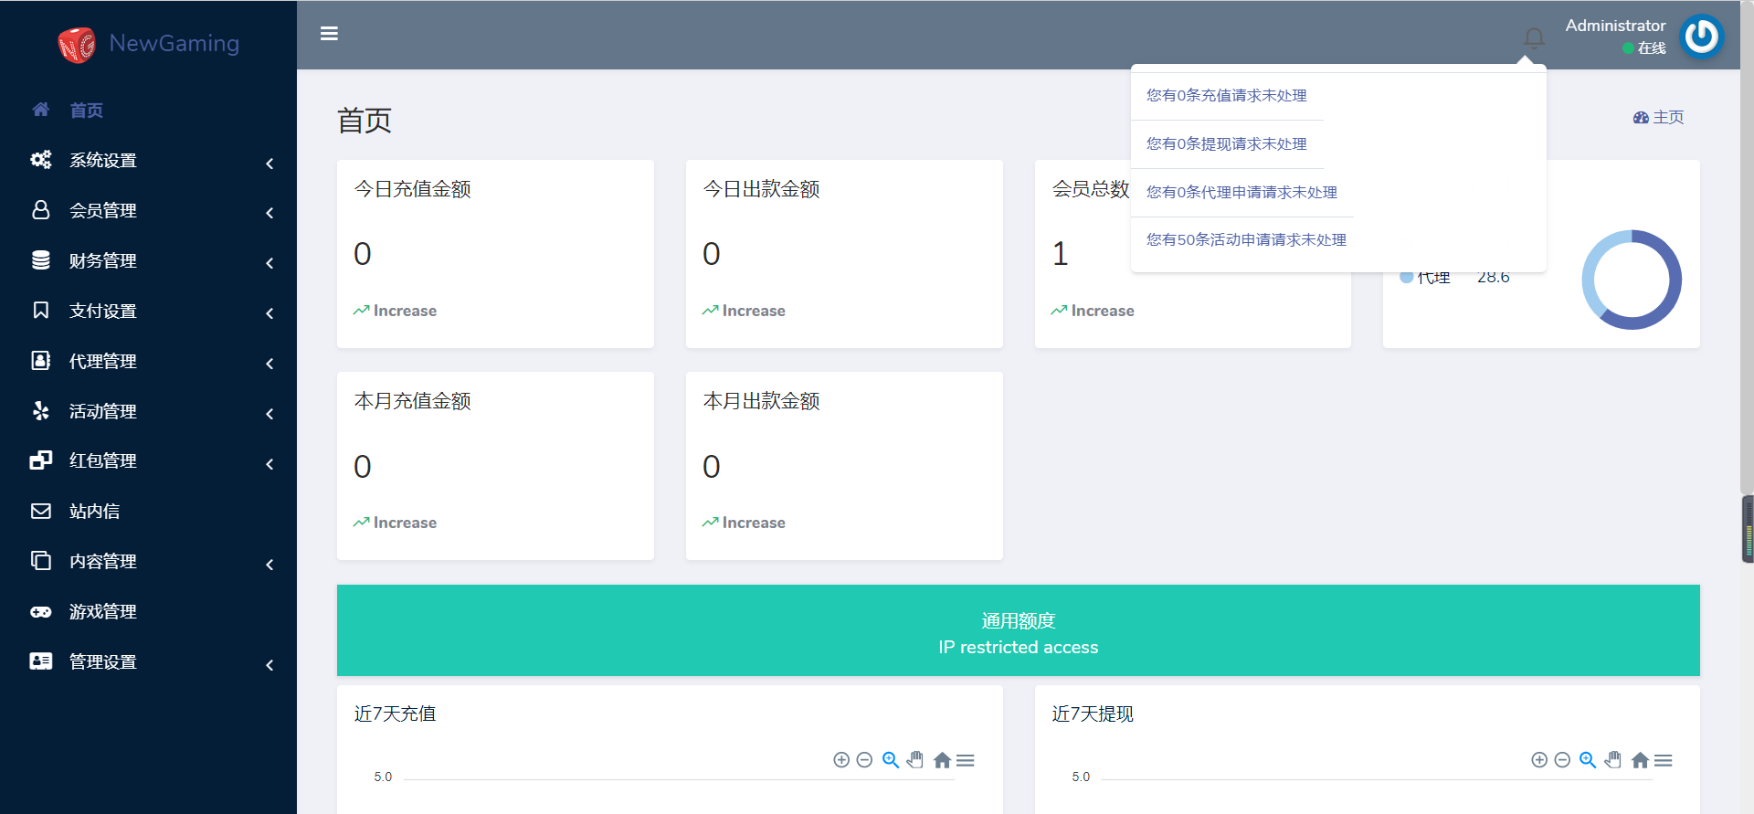Image resolution: width=1754 pixels, height=814 pixels.
Task: Expand the 会员管理 chevron arrow
Action: (x=269, y=213)
